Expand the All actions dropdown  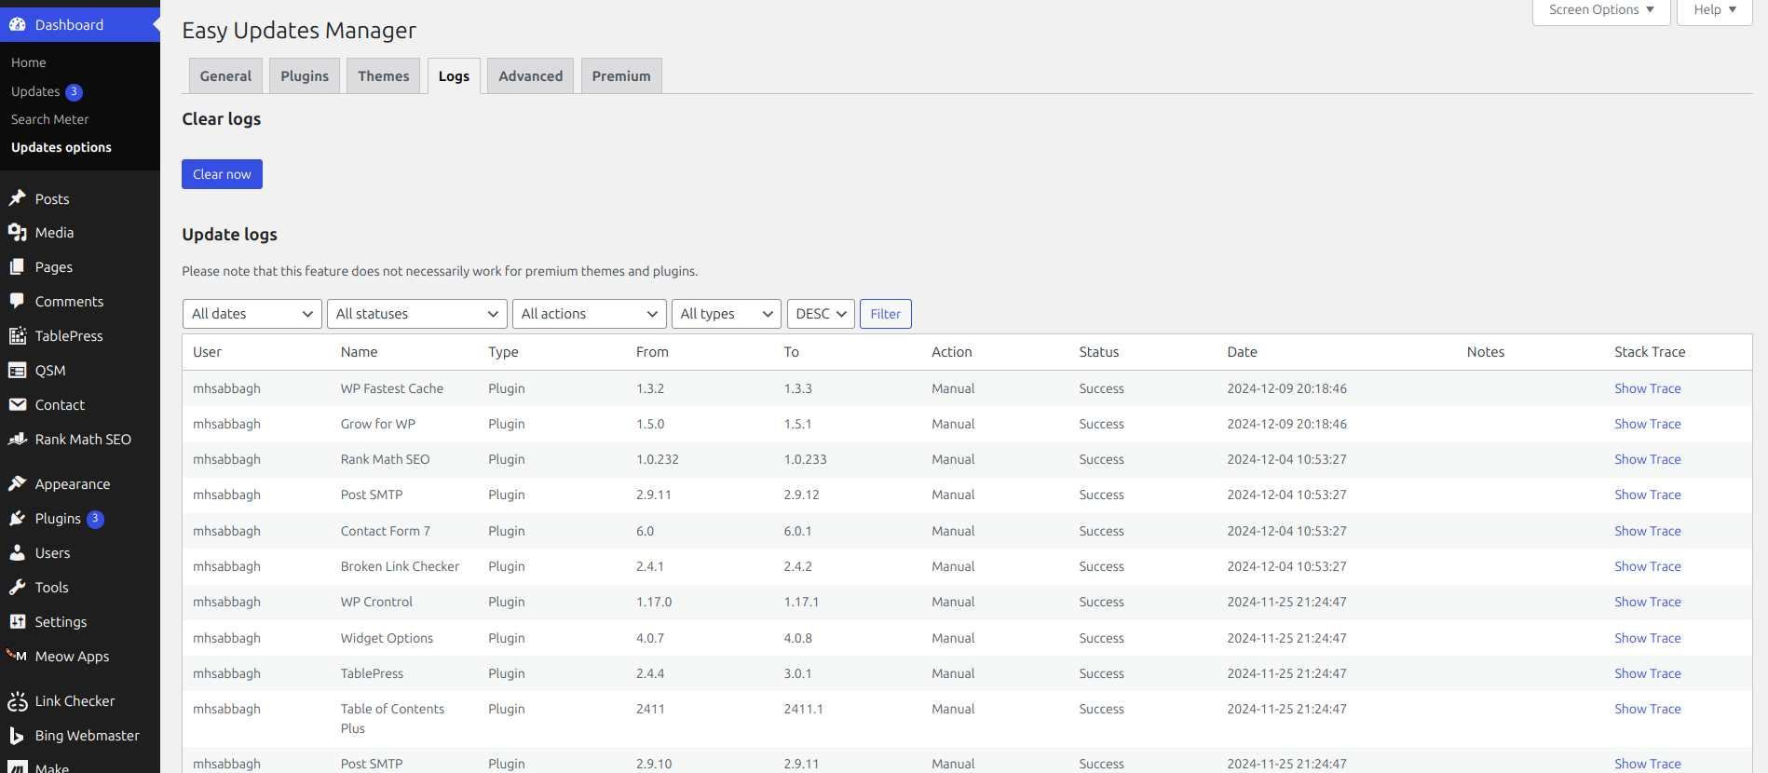(x=589, y=314)
